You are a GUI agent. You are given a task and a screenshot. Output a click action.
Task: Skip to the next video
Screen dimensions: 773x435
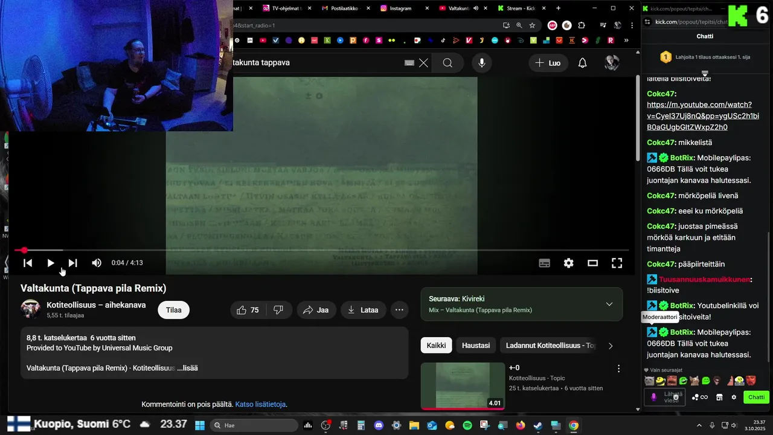(x=72, y=263)
